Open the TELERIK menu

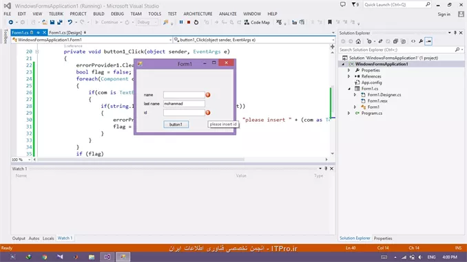point(56,14)
